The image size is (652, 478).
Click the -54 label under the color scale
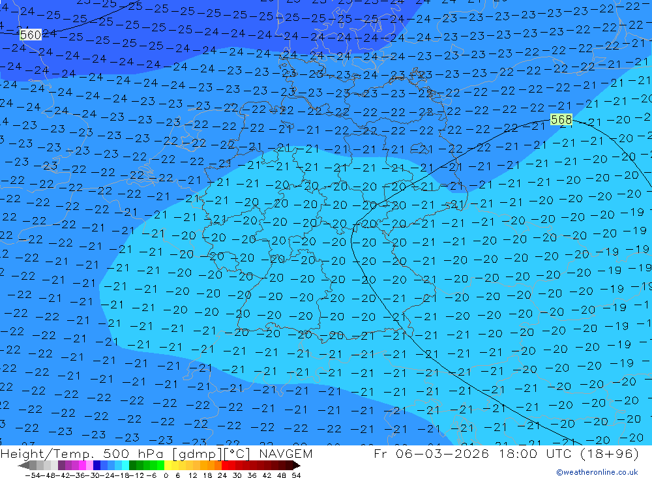pos(33,475)
